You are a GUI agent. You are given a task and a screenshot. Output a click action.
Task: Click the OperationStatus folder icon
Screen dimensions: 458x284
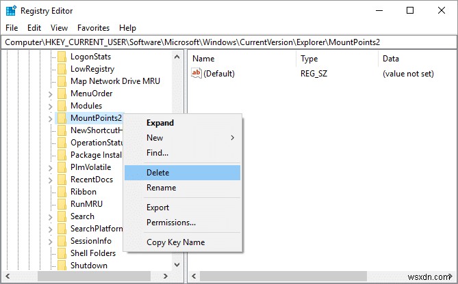click(x=62, y=143)
